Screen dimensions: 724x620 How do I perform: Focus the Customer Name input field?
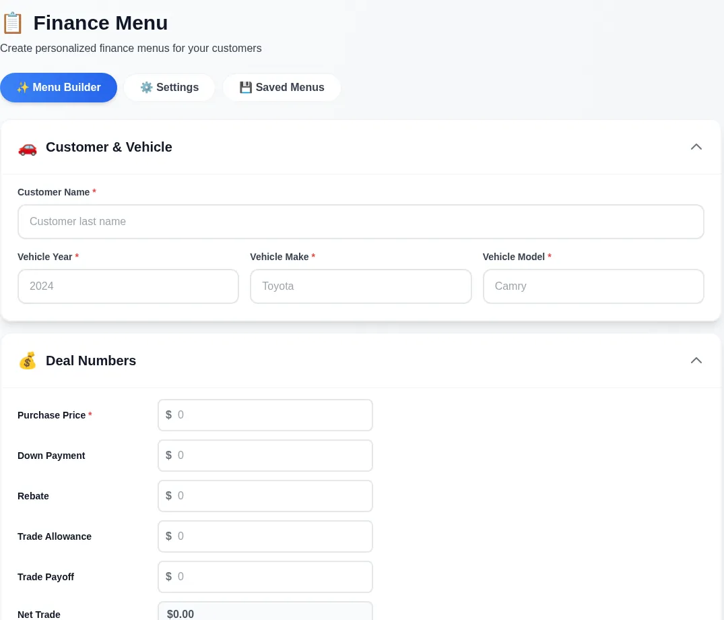click(361, 222)
